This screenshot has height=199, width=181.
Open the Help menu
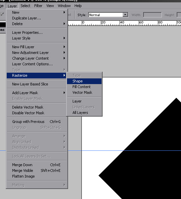pyautogui.click(x=78, y=6)
